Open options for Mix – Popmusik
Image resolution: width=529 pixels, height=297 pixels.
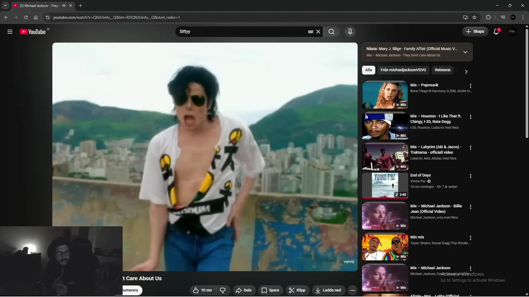(x=470, y=86)
